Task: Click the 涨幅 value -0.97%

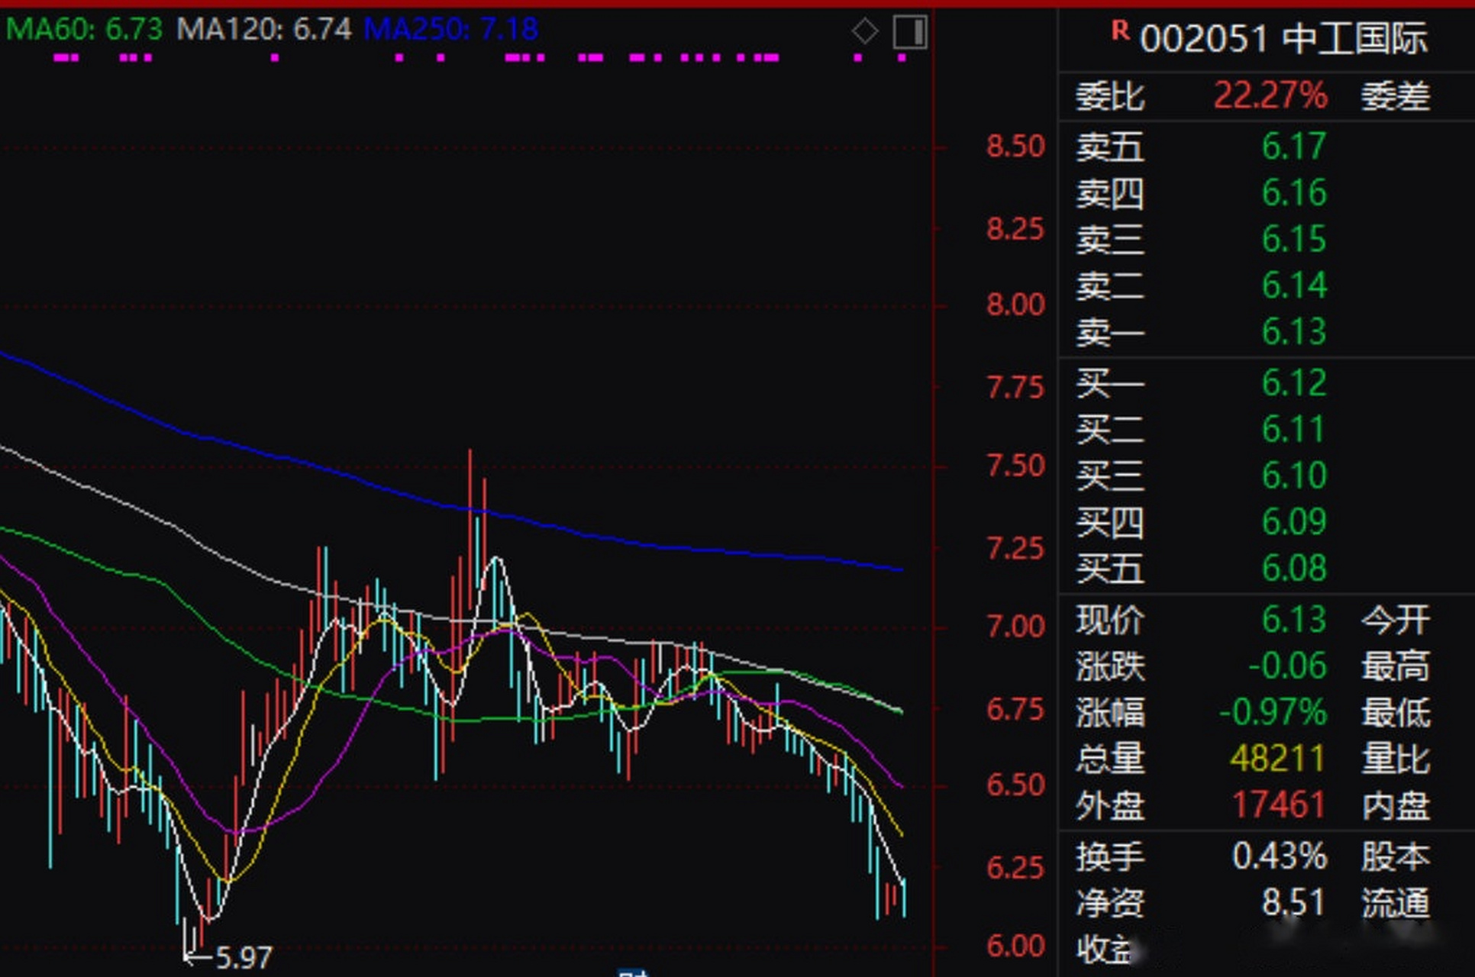Action: point(1273,713)
